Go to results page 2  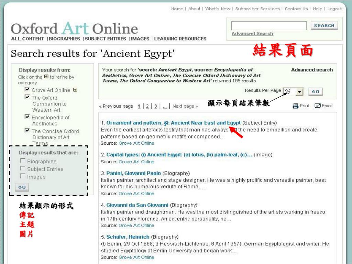(x=147, y=106)
